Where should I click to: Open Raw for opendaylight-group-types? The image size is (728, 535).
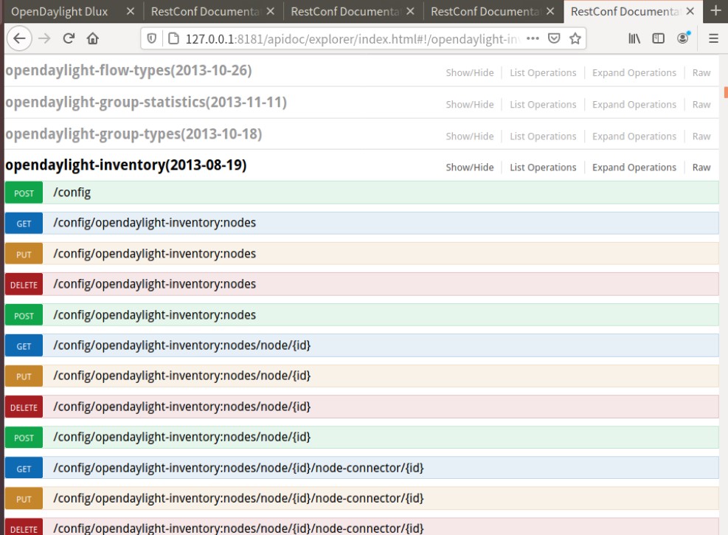pos(701,137)
